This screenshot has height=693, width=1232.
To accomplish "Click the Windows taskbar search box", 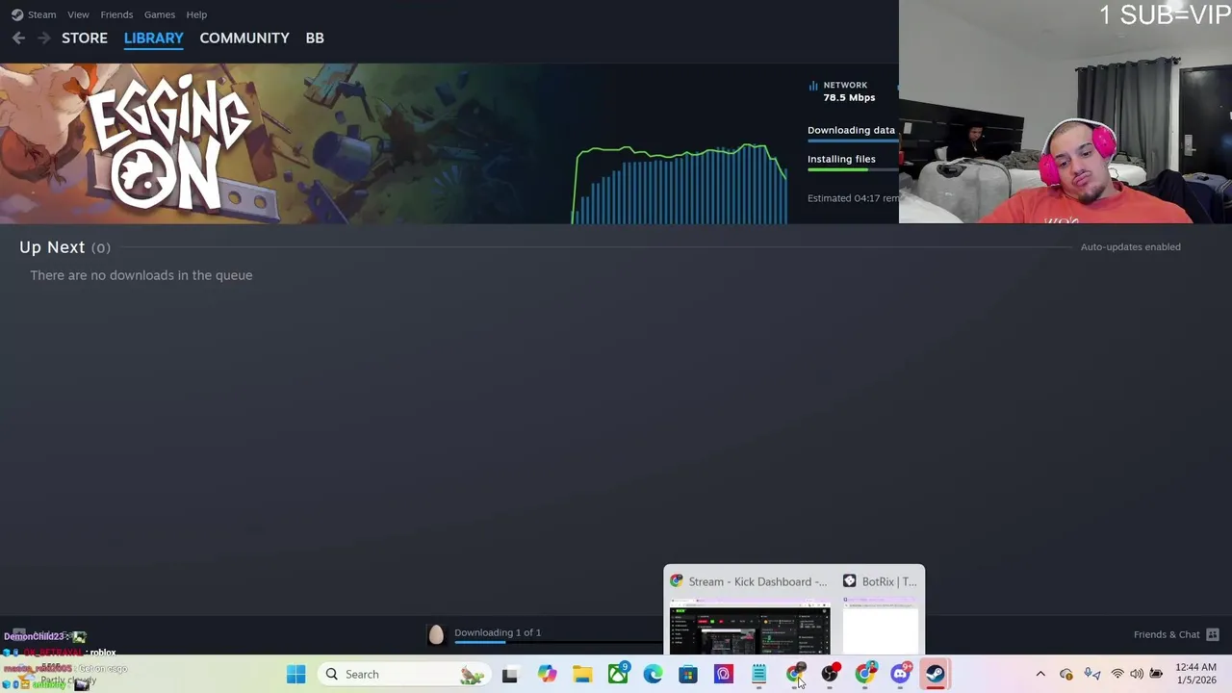I will coord(402,674).
